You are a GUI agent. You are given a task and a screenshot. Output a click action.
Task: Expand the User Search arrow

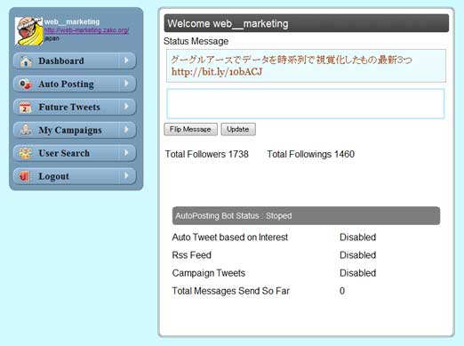pyautogui.click(x=126, y=153)
